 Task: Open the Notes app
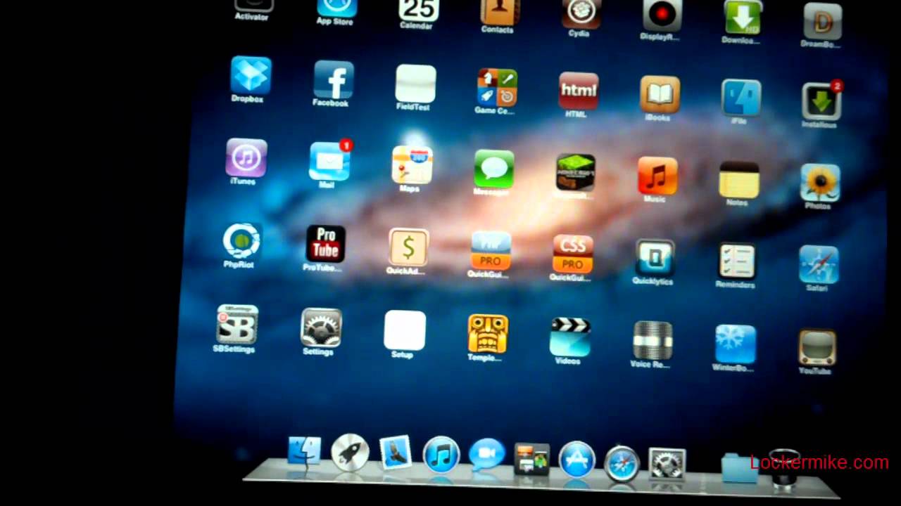[738, 180]
